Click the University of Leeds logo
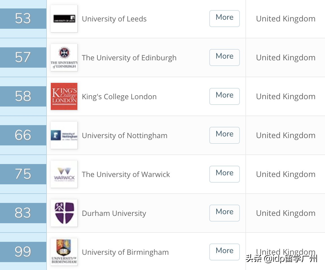325x270 pixels. (64, 19)
